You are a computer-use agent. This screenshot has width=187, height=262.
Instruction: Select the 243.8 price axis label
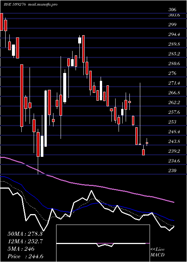[174, 141]
